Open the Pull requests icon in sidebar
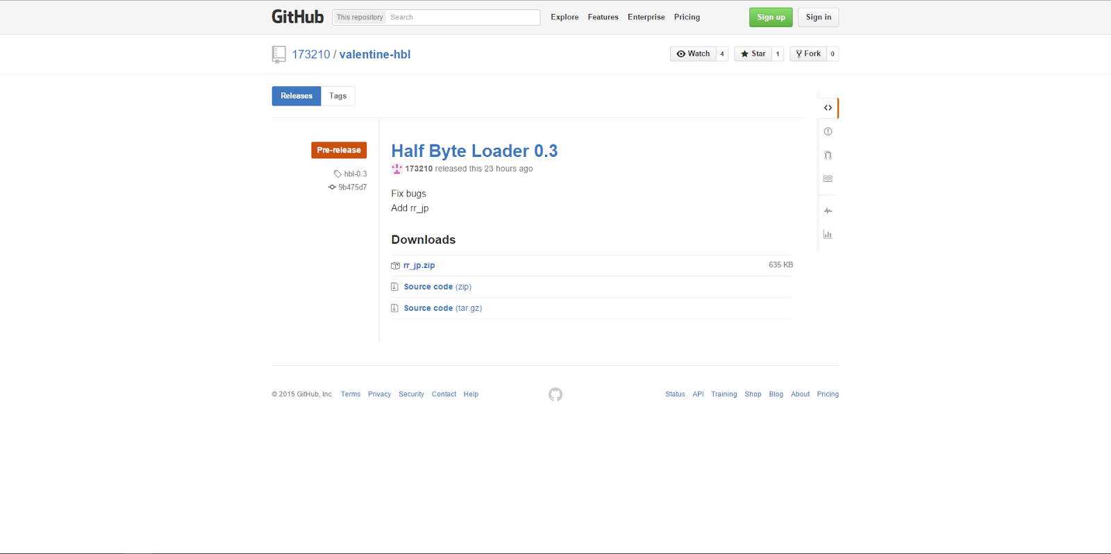This screenshot has height=554, width=1111. [x=828, y=155]
